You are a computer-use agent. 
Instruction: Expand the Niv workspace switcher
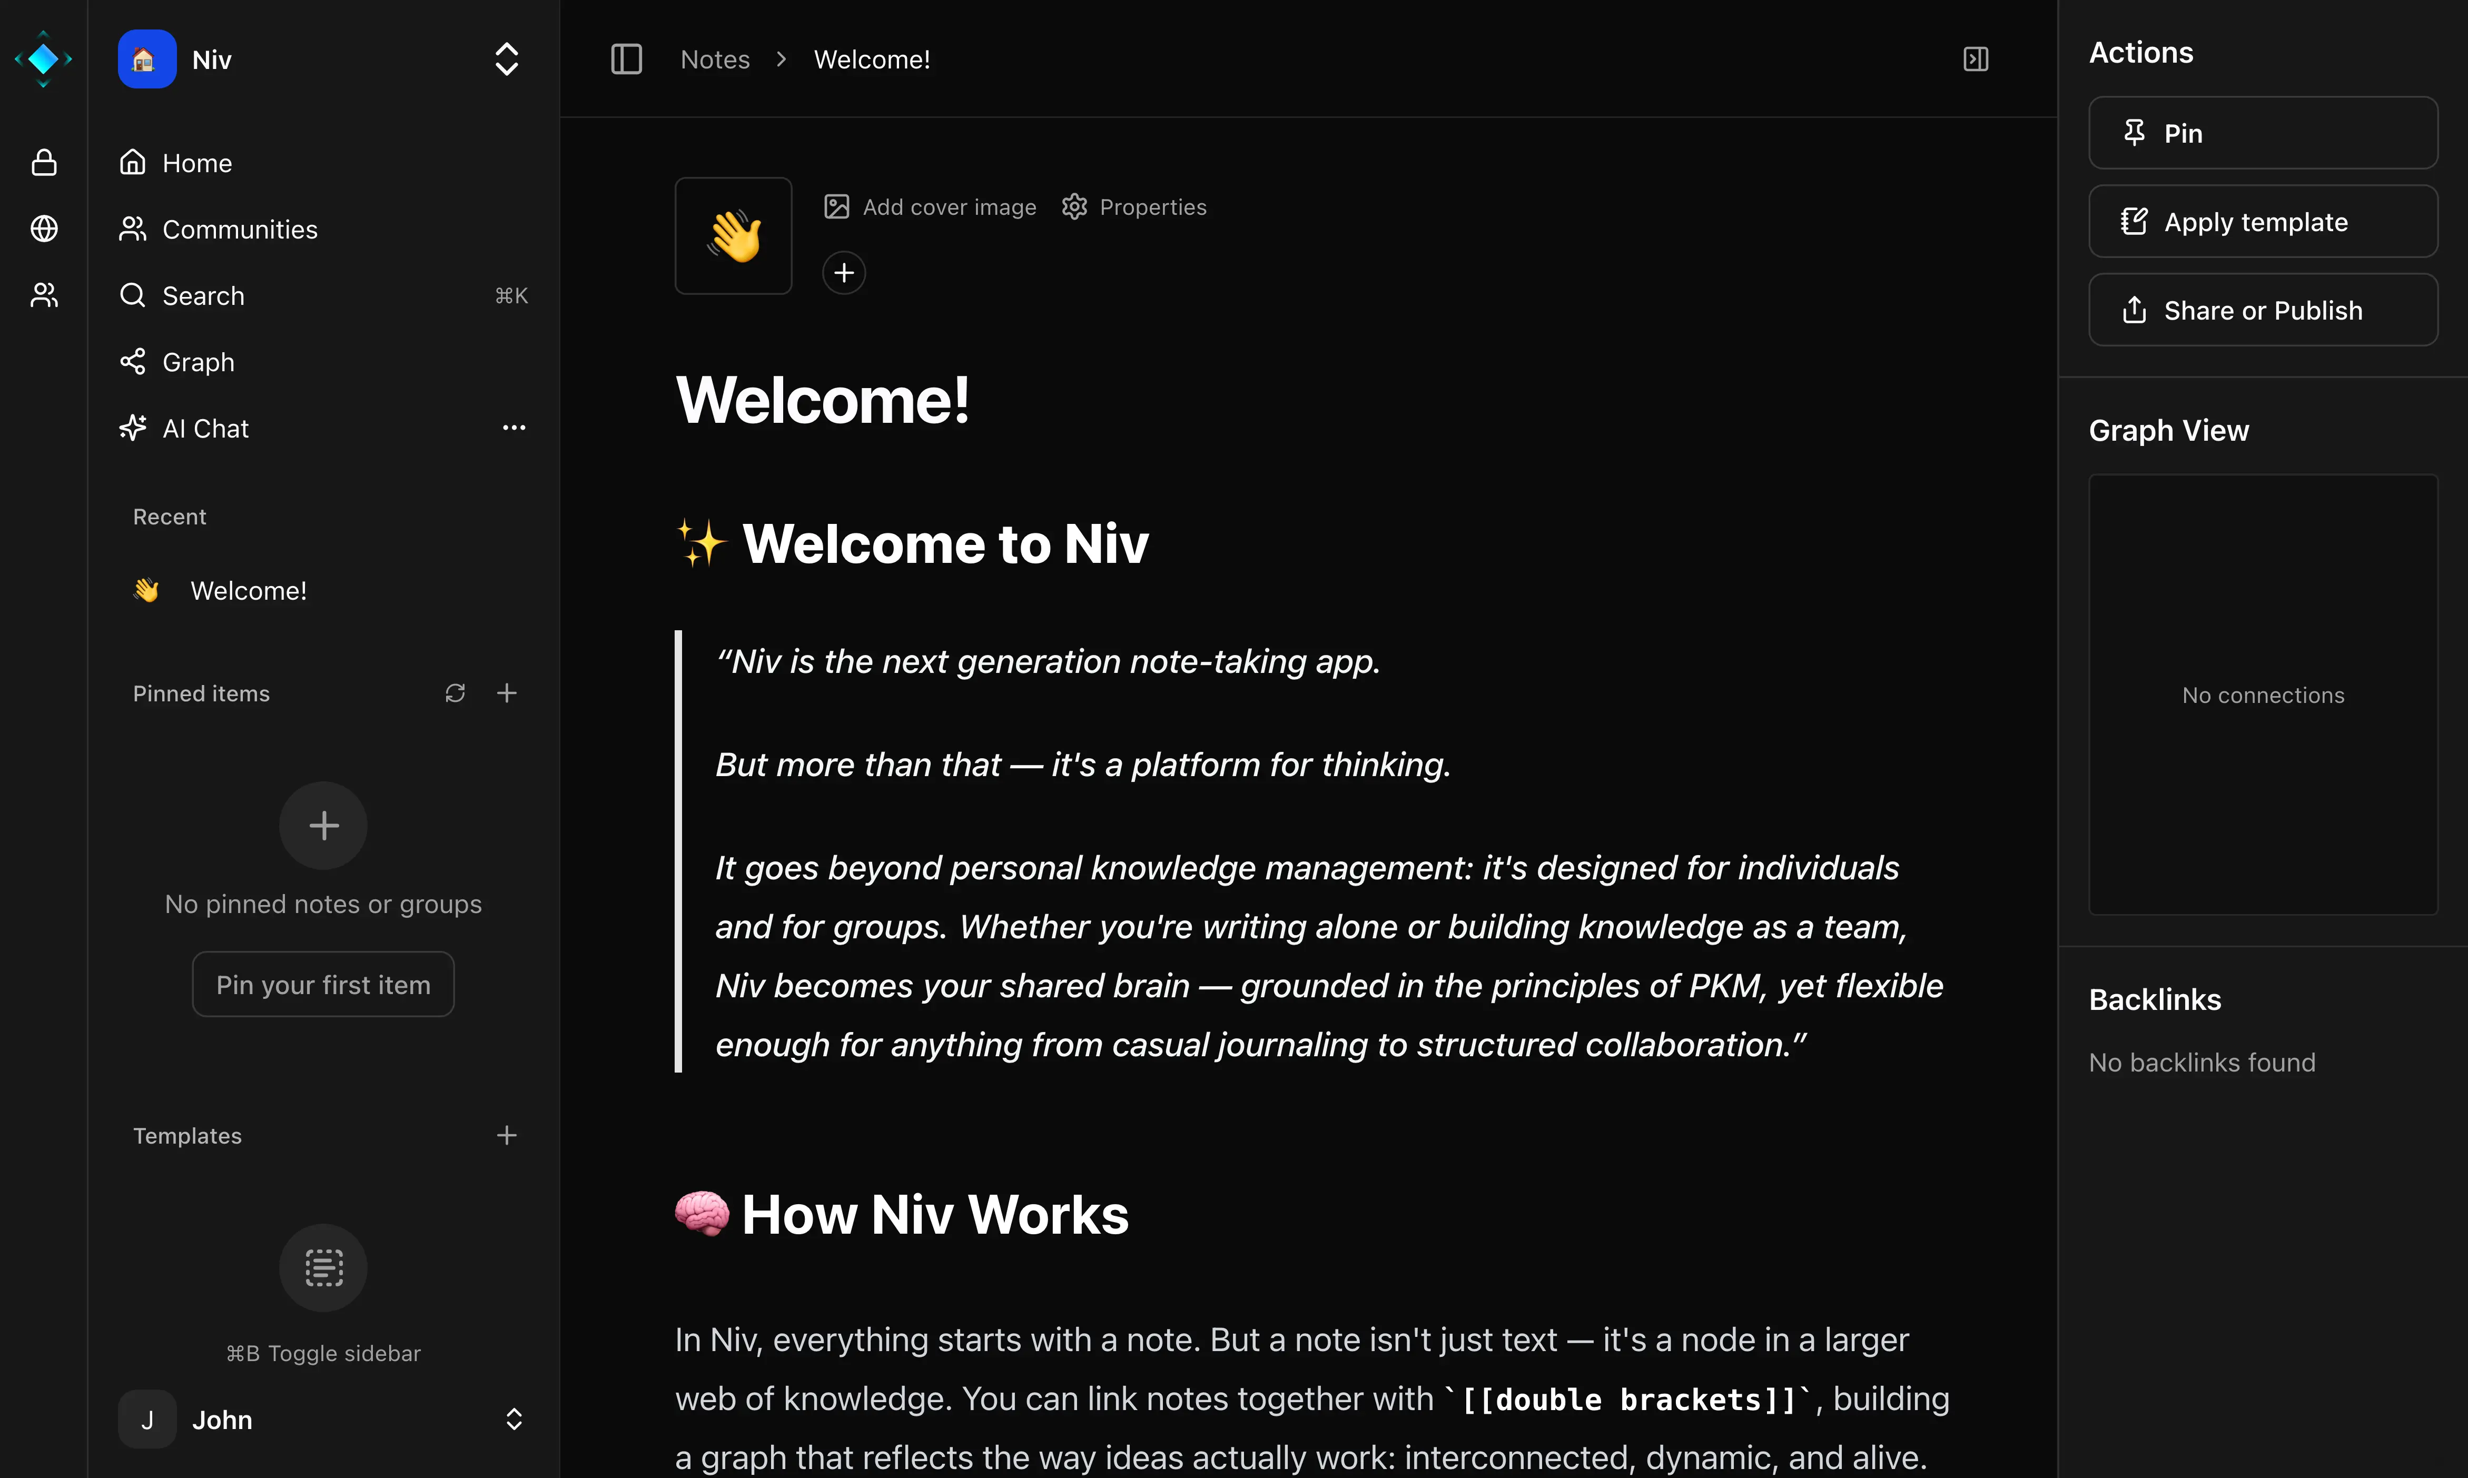tap(506, 59)
